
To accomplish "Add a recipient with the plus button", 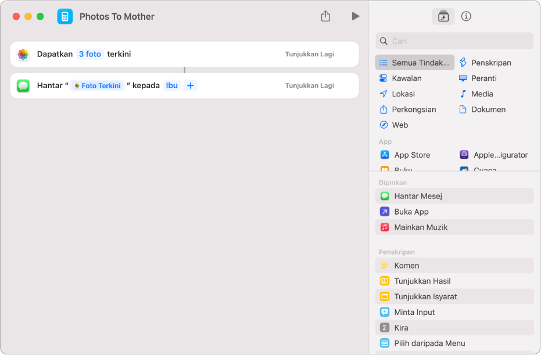I will (190, 85).
